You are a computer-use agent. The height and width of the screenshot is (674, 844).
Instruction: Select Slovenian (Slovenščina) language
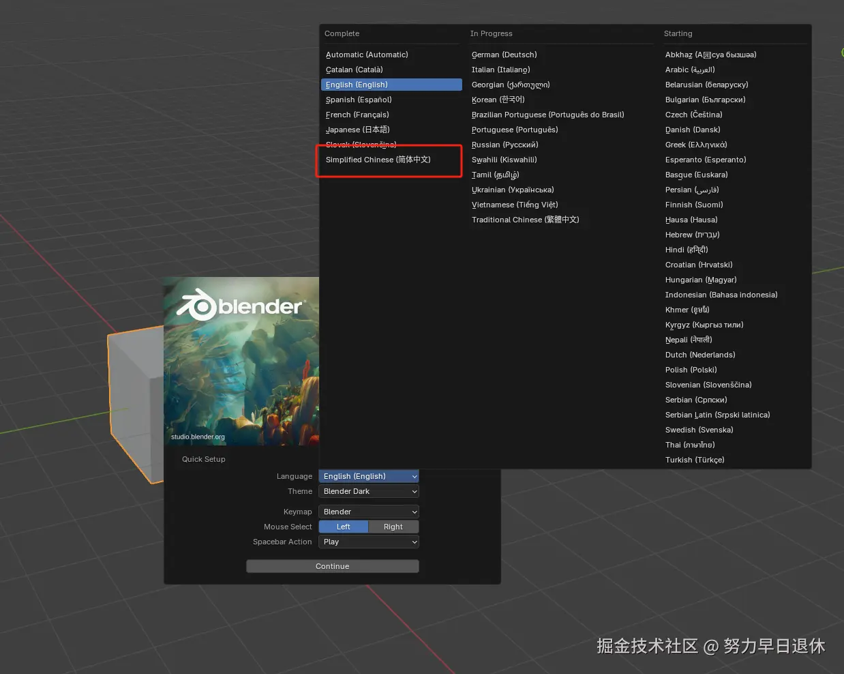click(735, 385)
